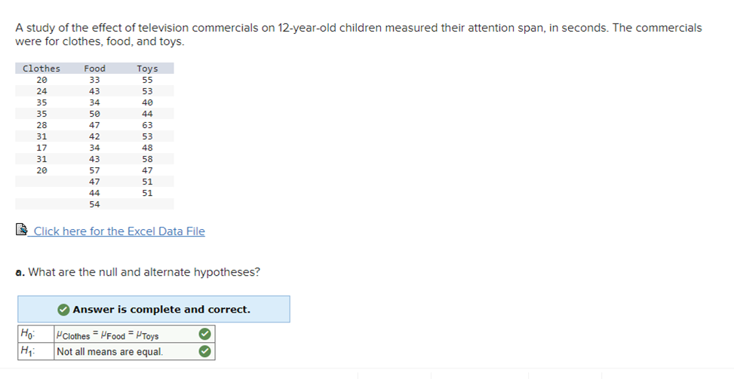The width and height of the screenshot is (734, 379).
Task: Select the H0 label cell
Action: click(x=36, y=334)
